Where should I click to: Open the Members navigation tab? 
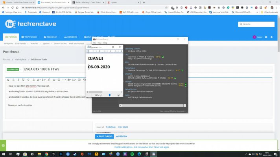70,37
